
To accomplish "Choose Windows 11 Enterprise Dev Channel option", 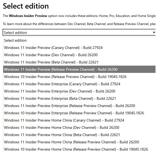I will pyautogui.click(x=79, y=91).
